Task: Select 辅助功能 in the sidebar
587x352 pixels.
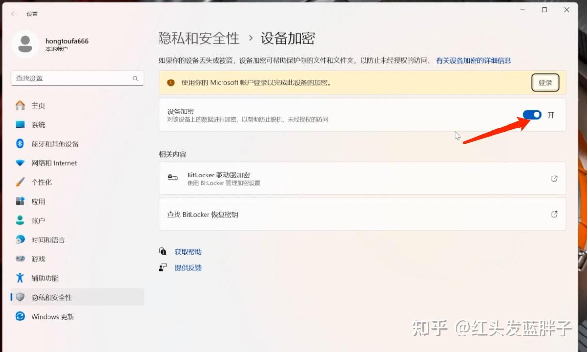Action: pos(78,278)
